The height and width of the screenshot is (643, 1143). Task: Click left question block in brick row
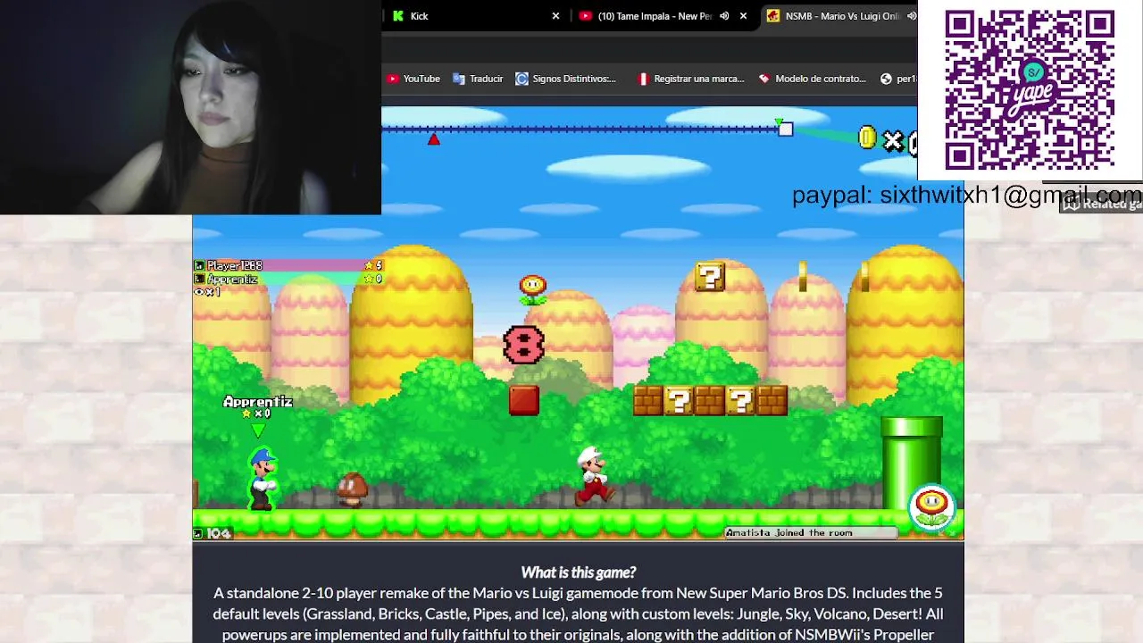pos(679,400)
